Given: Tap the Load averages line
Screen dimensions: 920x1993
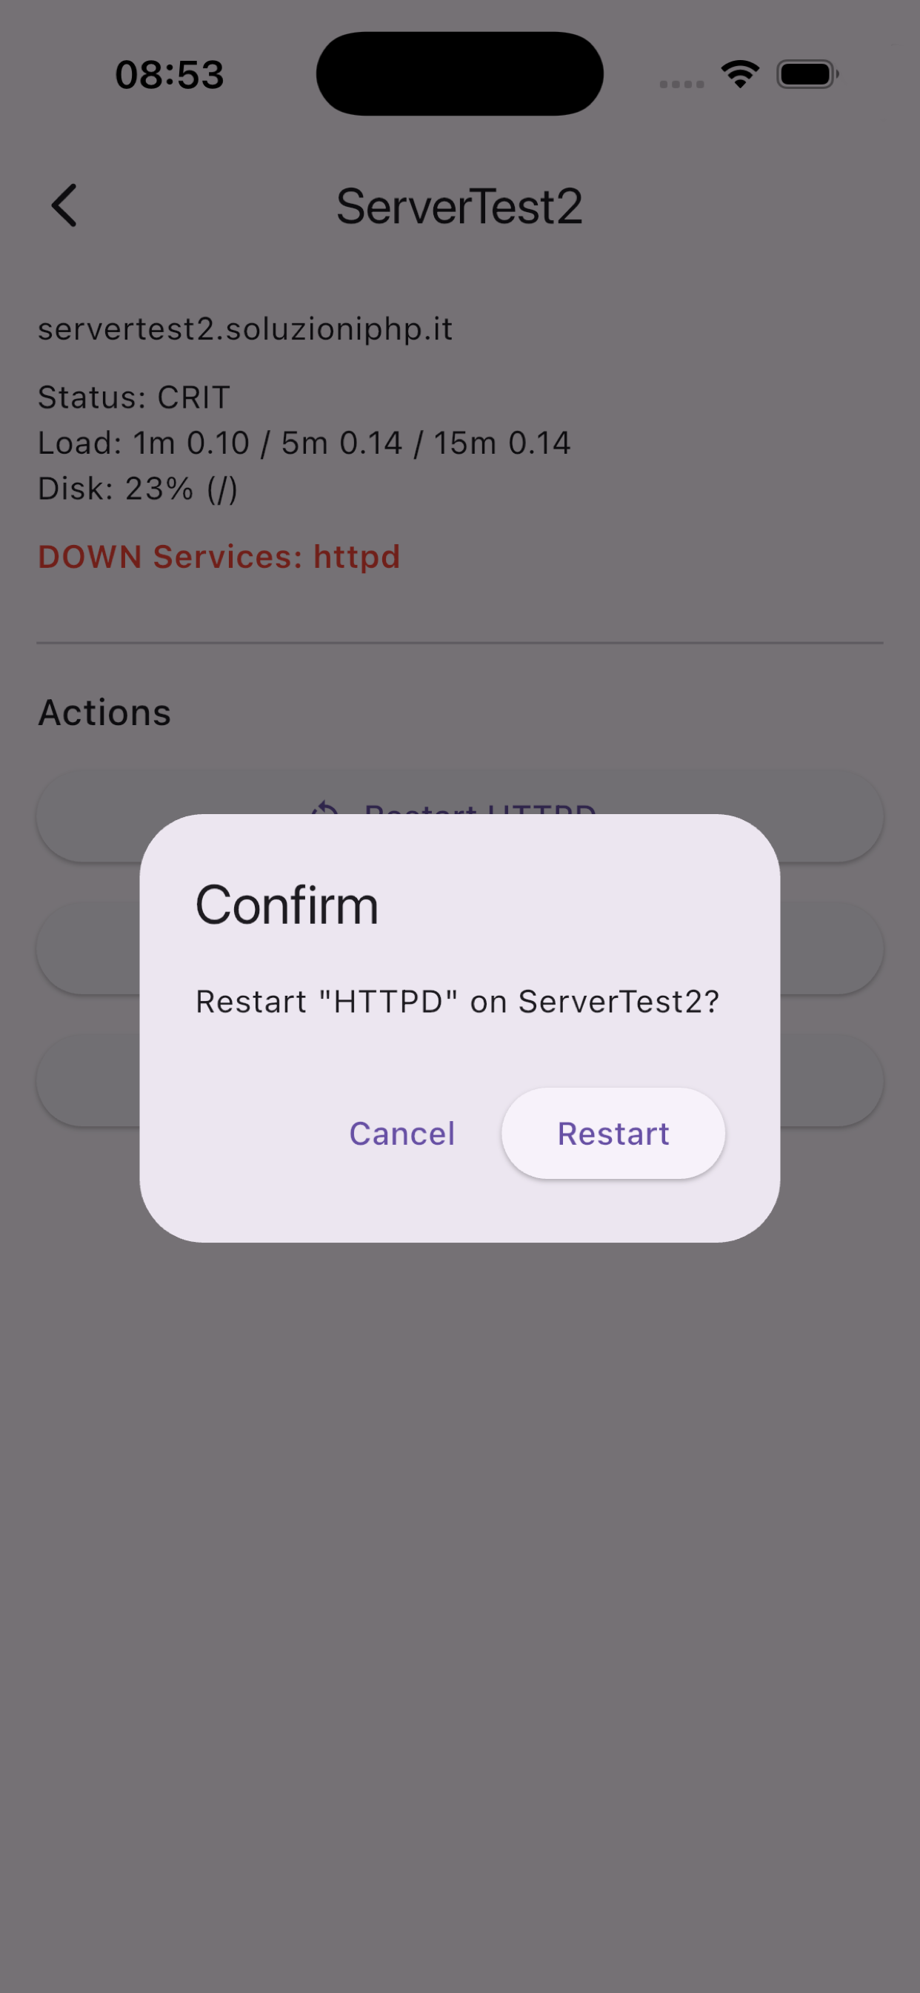Looking at the screenshot, I should 304,443.
